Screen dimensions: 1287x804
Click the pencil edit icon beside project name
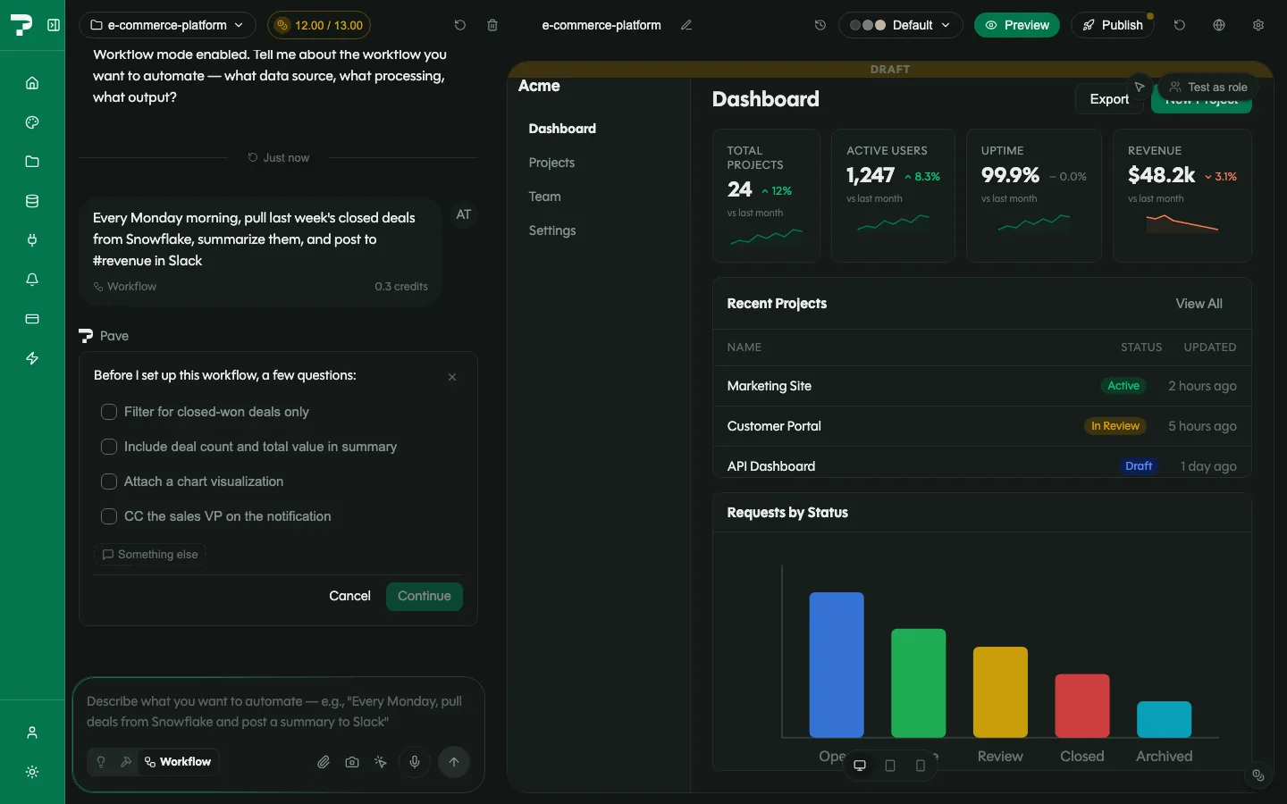686,25
